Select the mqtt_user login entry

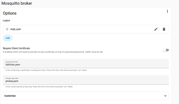(x=16, y=29)
